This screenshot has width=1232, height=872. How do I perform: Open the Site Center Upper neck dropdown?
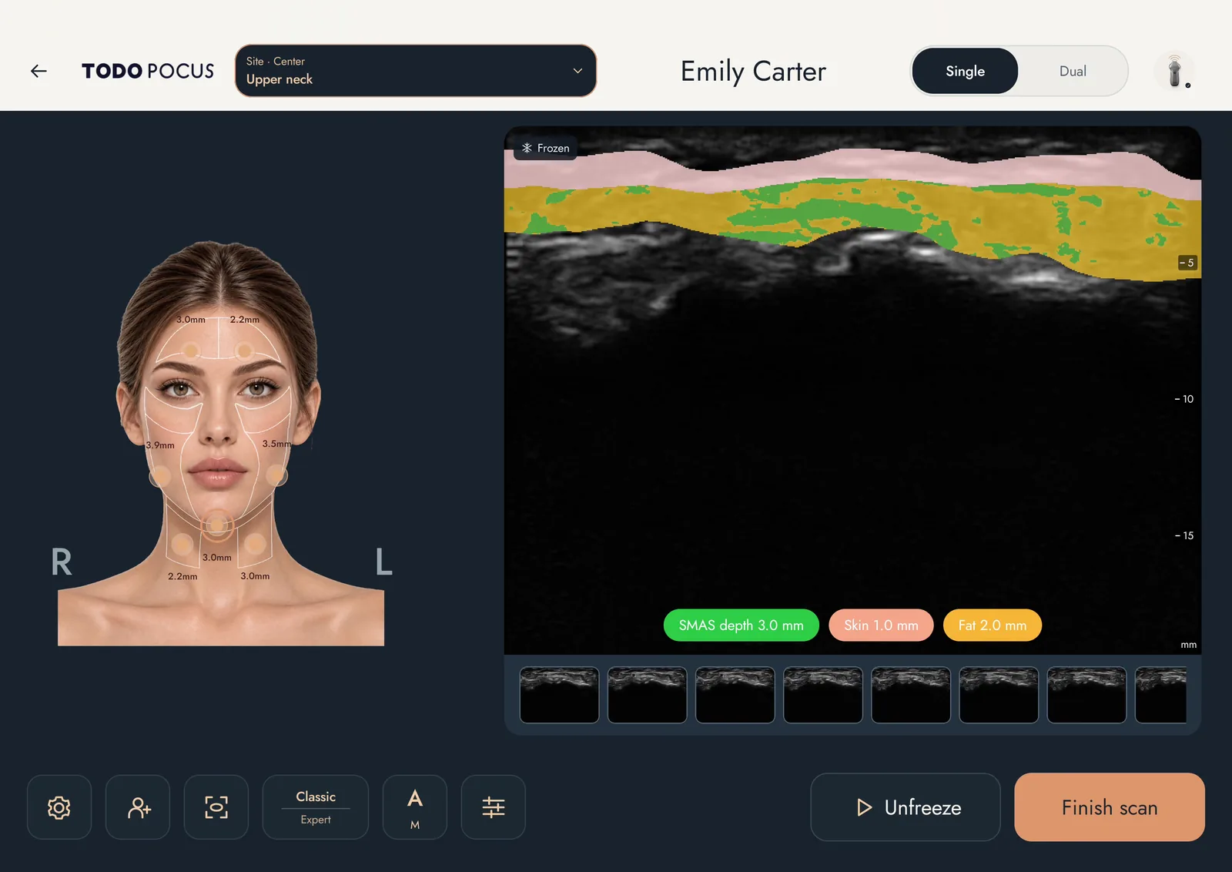[x=416, y=71]
